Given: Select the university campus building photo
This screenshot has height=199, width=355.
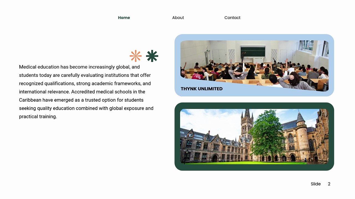Looking at the screenshot, I should coord(254,136).
